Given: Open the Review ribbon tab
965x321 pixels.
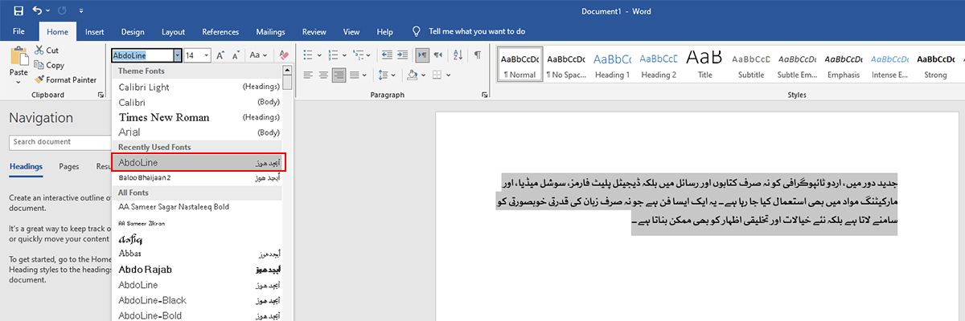Looking at the screenshot, I should click(314, 31).
